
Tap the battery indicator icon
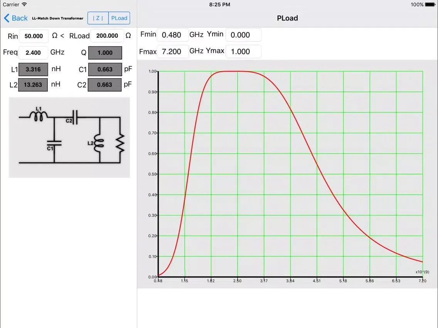pos(430,5)
